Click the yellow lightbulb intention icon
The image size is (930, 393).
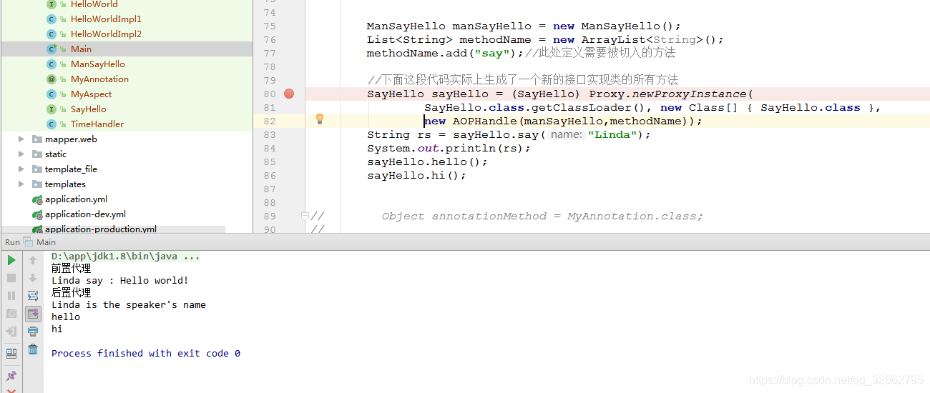pos(320,119)
